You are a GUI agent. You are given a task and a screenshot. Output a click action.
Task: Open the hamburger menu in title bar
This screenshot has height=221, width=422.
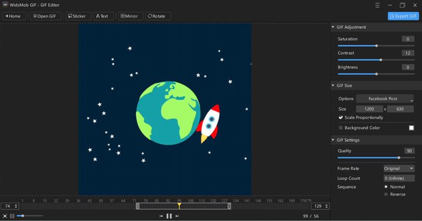pyautogui.click(x=377, y=5)
